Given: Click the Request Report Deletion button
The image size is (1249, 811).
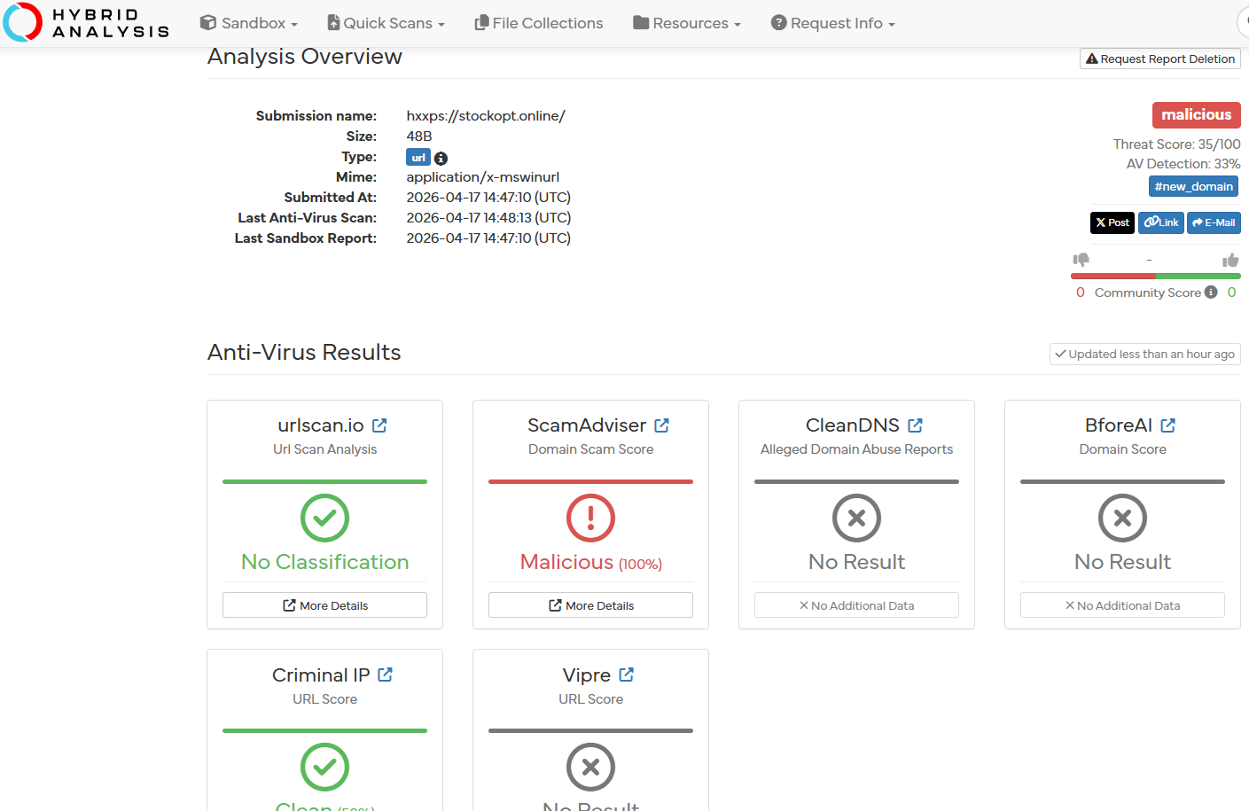Looking at the screenshot, I should coord(1159,58).
